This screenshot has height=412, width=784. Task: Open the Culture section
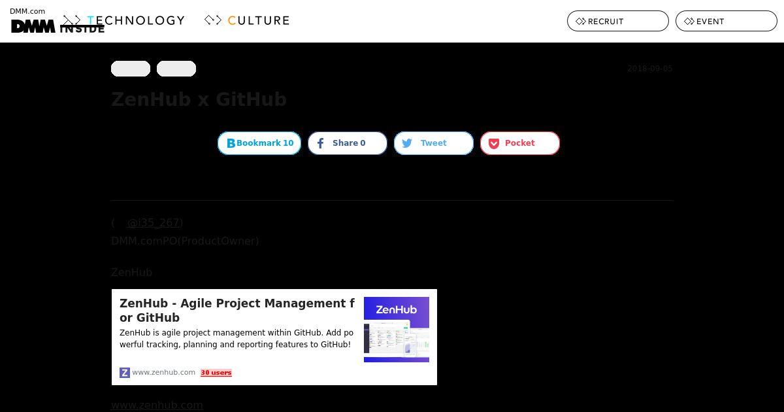click(247, 20)
